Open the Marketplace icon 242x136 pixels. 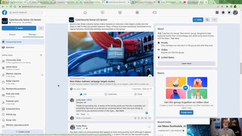click(120, 12)
